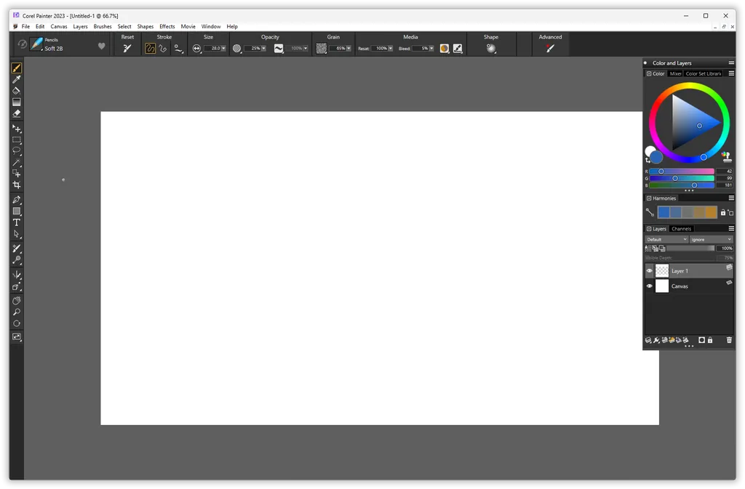Open the File menu
The image size is (745, 489).
coord(25,27)
